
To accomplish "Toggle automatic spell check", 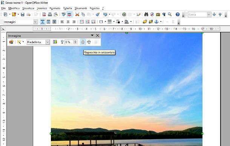I will (x=69, y=14).
